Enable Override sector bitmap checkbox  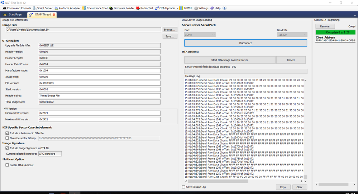click(7, 138)
